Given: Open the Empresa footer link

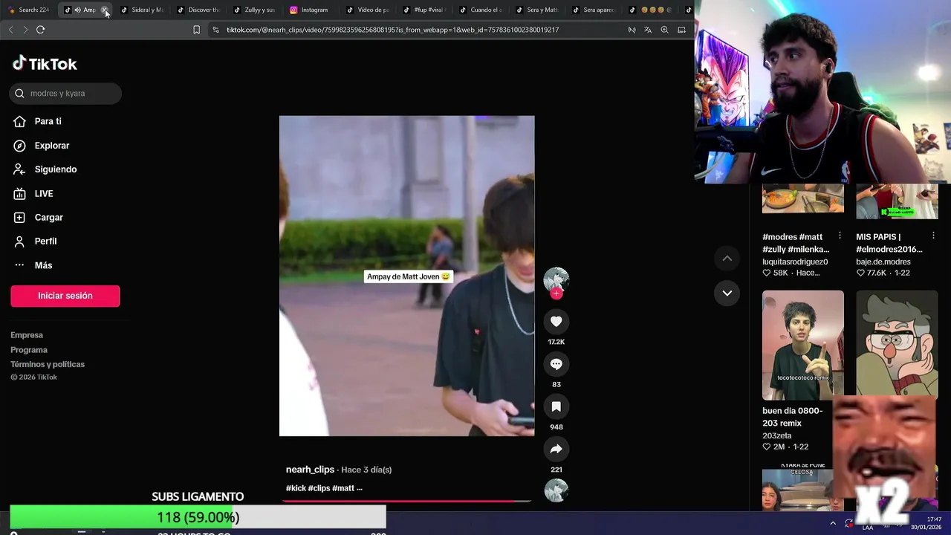Looking at the screenshot, I should point(27,335).
